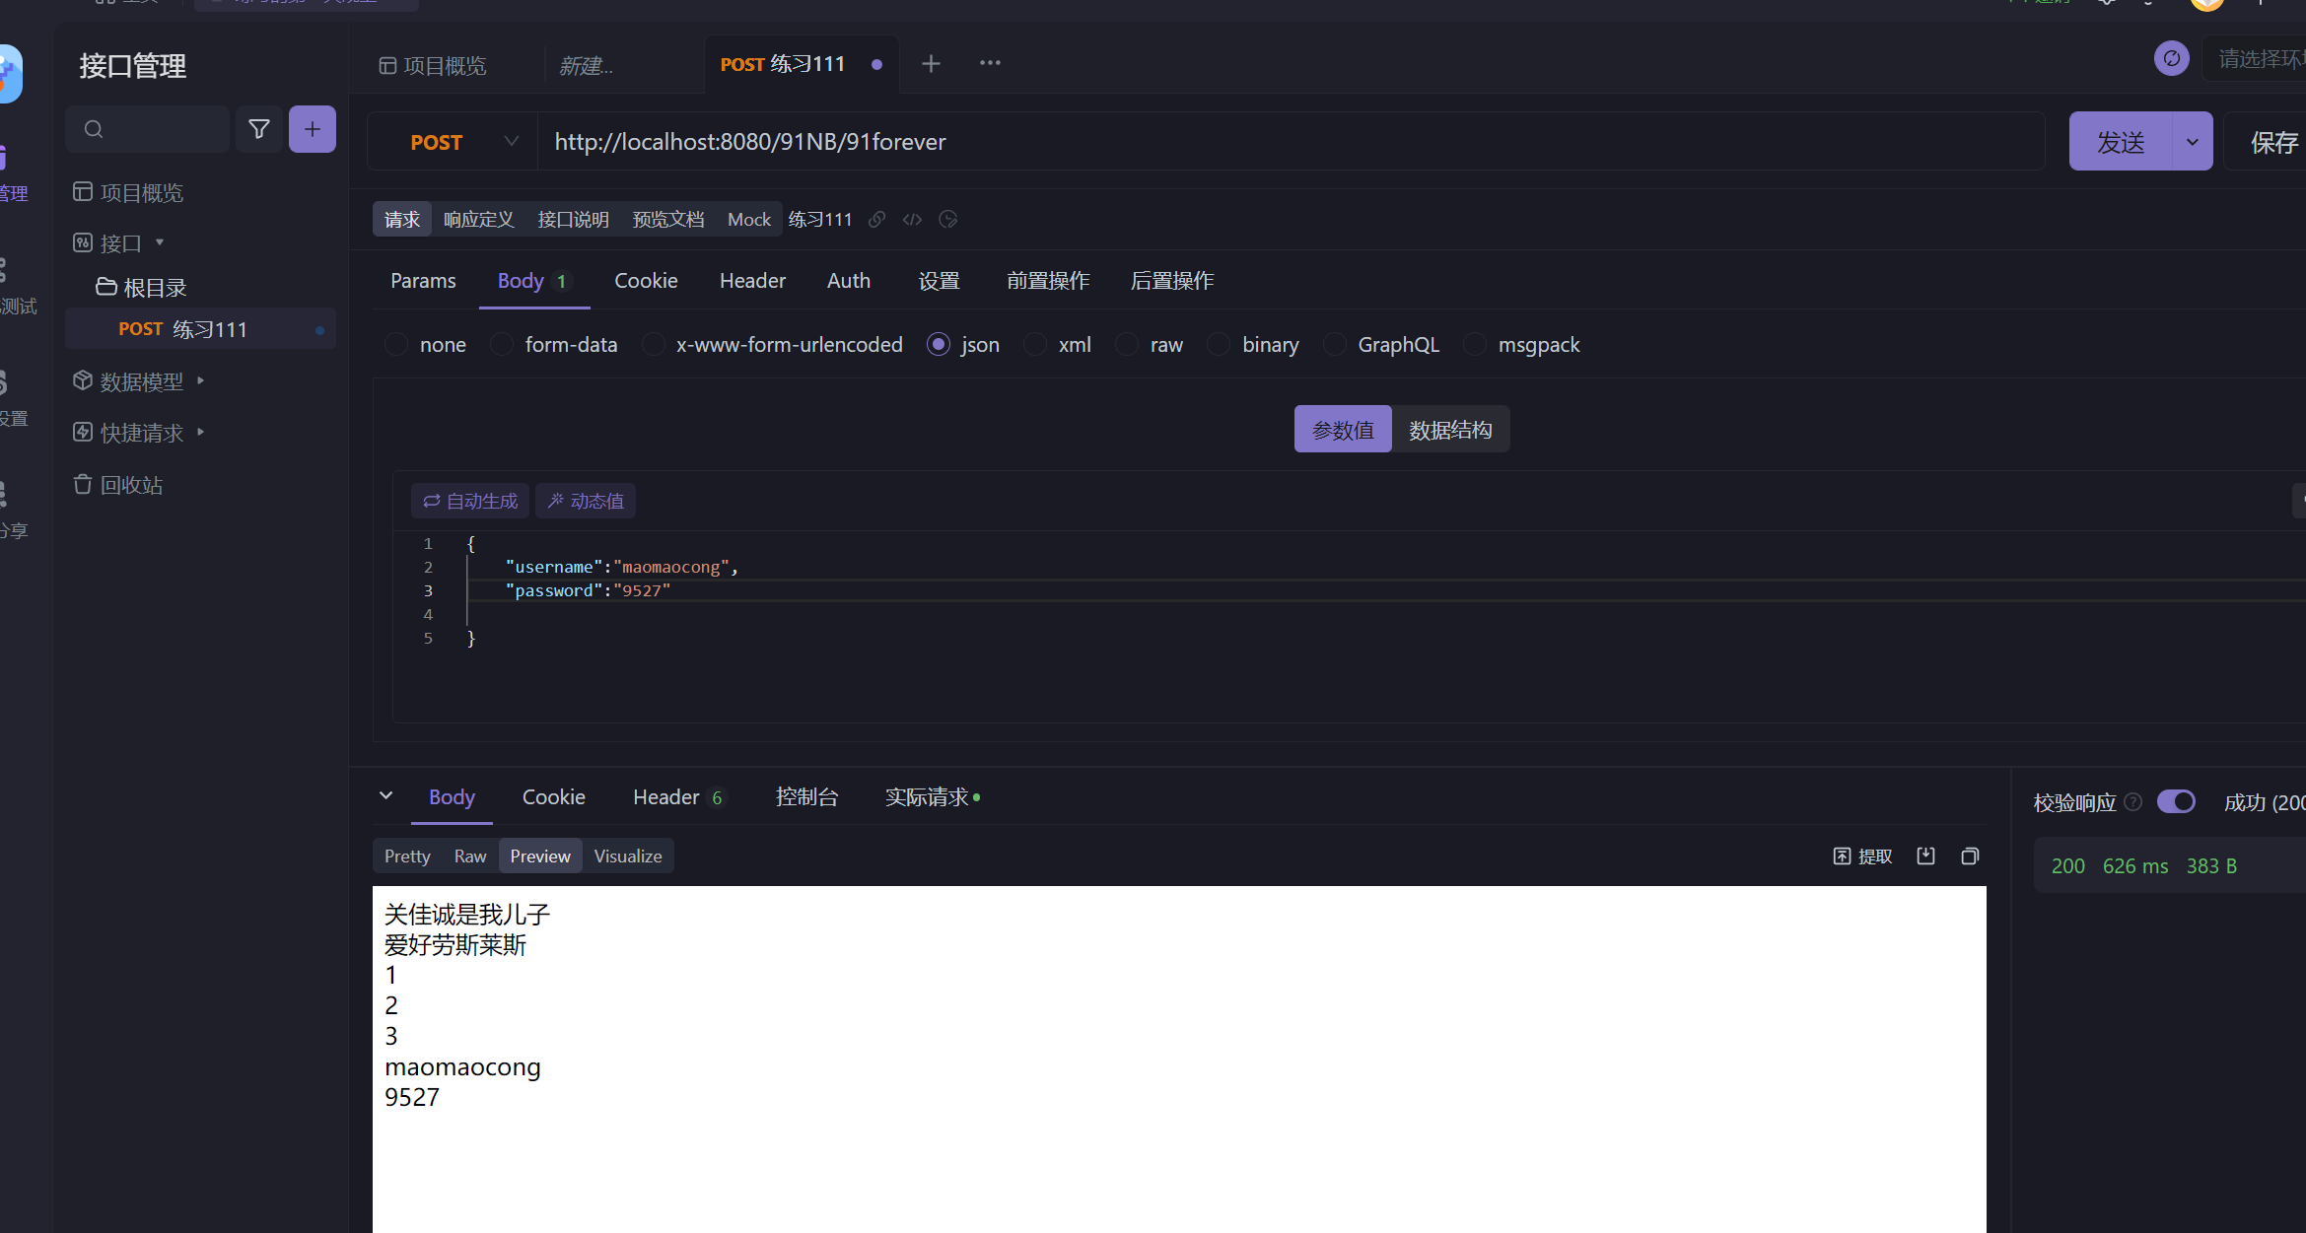The height and width of the screenshot is (1233, 2306).
Task: Expand the 数据模型 tree section
Action: [142, 381]
